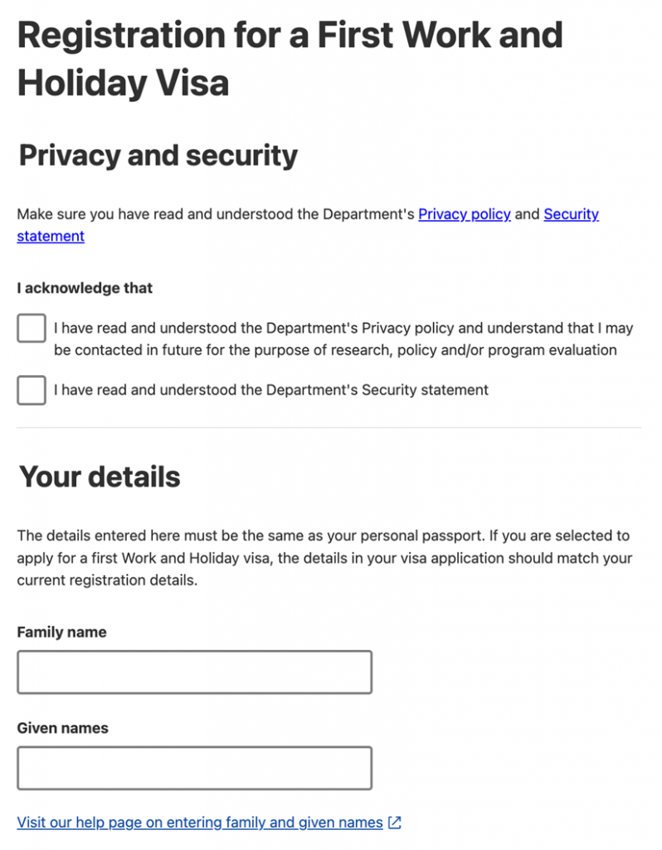Visit help page on entering family and given names
This screenshot has height=850, width=662.
[x=199, y=823]
